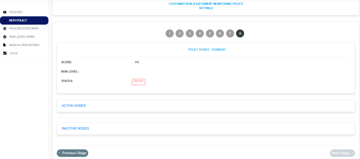360x159 pixels.
Task: Open the Logs menu item
Action: click(13, 53)
